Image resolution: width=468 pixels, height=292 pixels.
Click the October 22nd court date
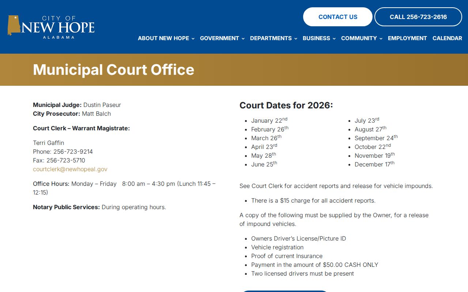pos(373,147)
